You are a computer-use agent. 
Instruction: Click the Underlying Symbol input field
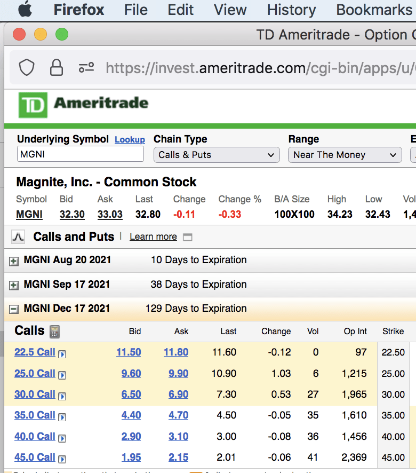[80, 155]
